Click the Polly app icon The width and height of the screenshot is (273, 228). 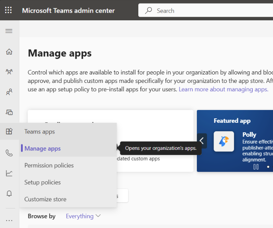(x=224, y=141)
